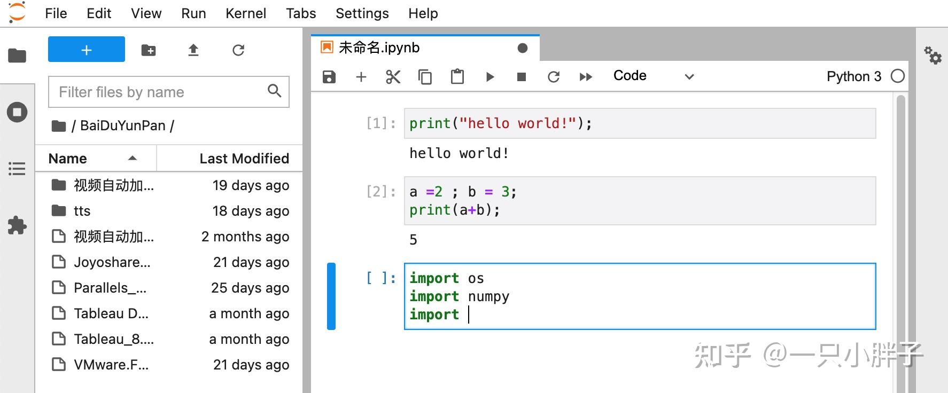Toggle the File Browser sidebar
The width and height of the screenshot is (948, 393).
pos(17,55)
